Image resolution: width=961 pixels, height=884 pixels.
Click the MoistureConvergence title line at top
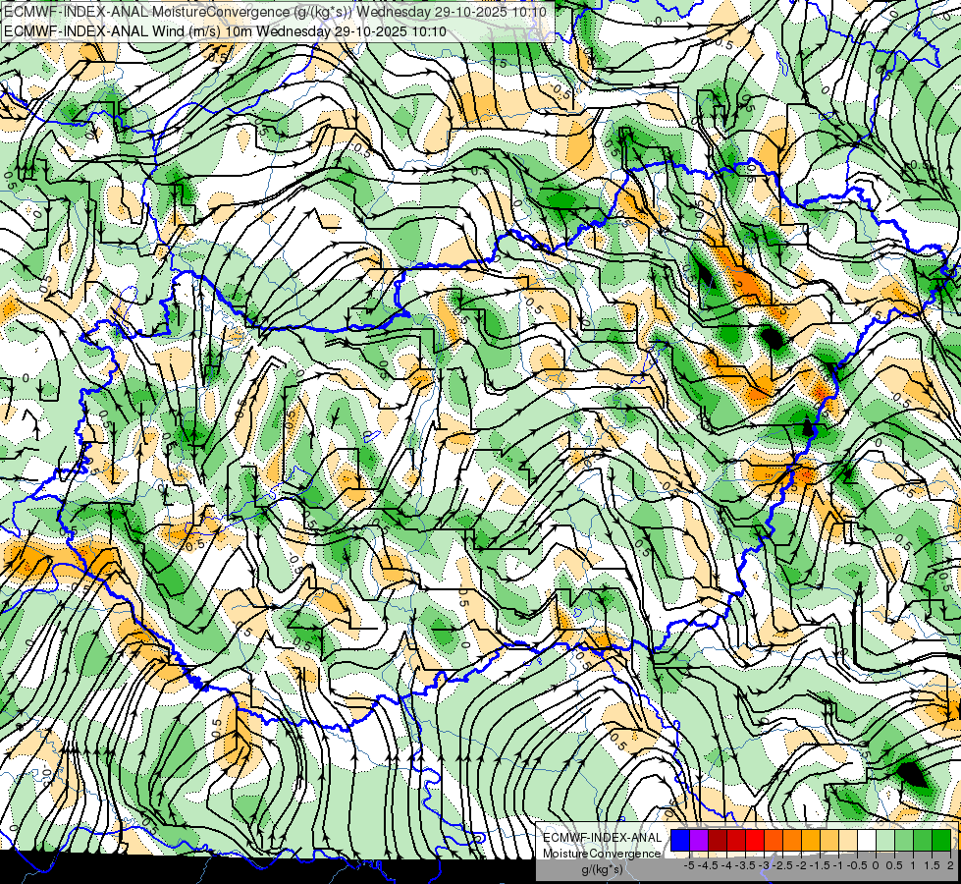tap(275, 12)
